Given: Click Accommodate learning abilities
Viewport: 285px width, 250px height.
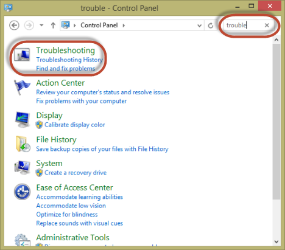Looking at the screenshot, I should coord(80,197).
